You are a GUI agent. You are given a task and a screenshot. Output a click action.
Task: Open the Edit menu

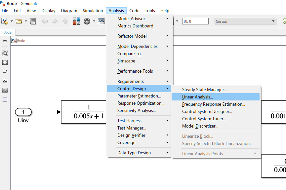coord(17,11)
